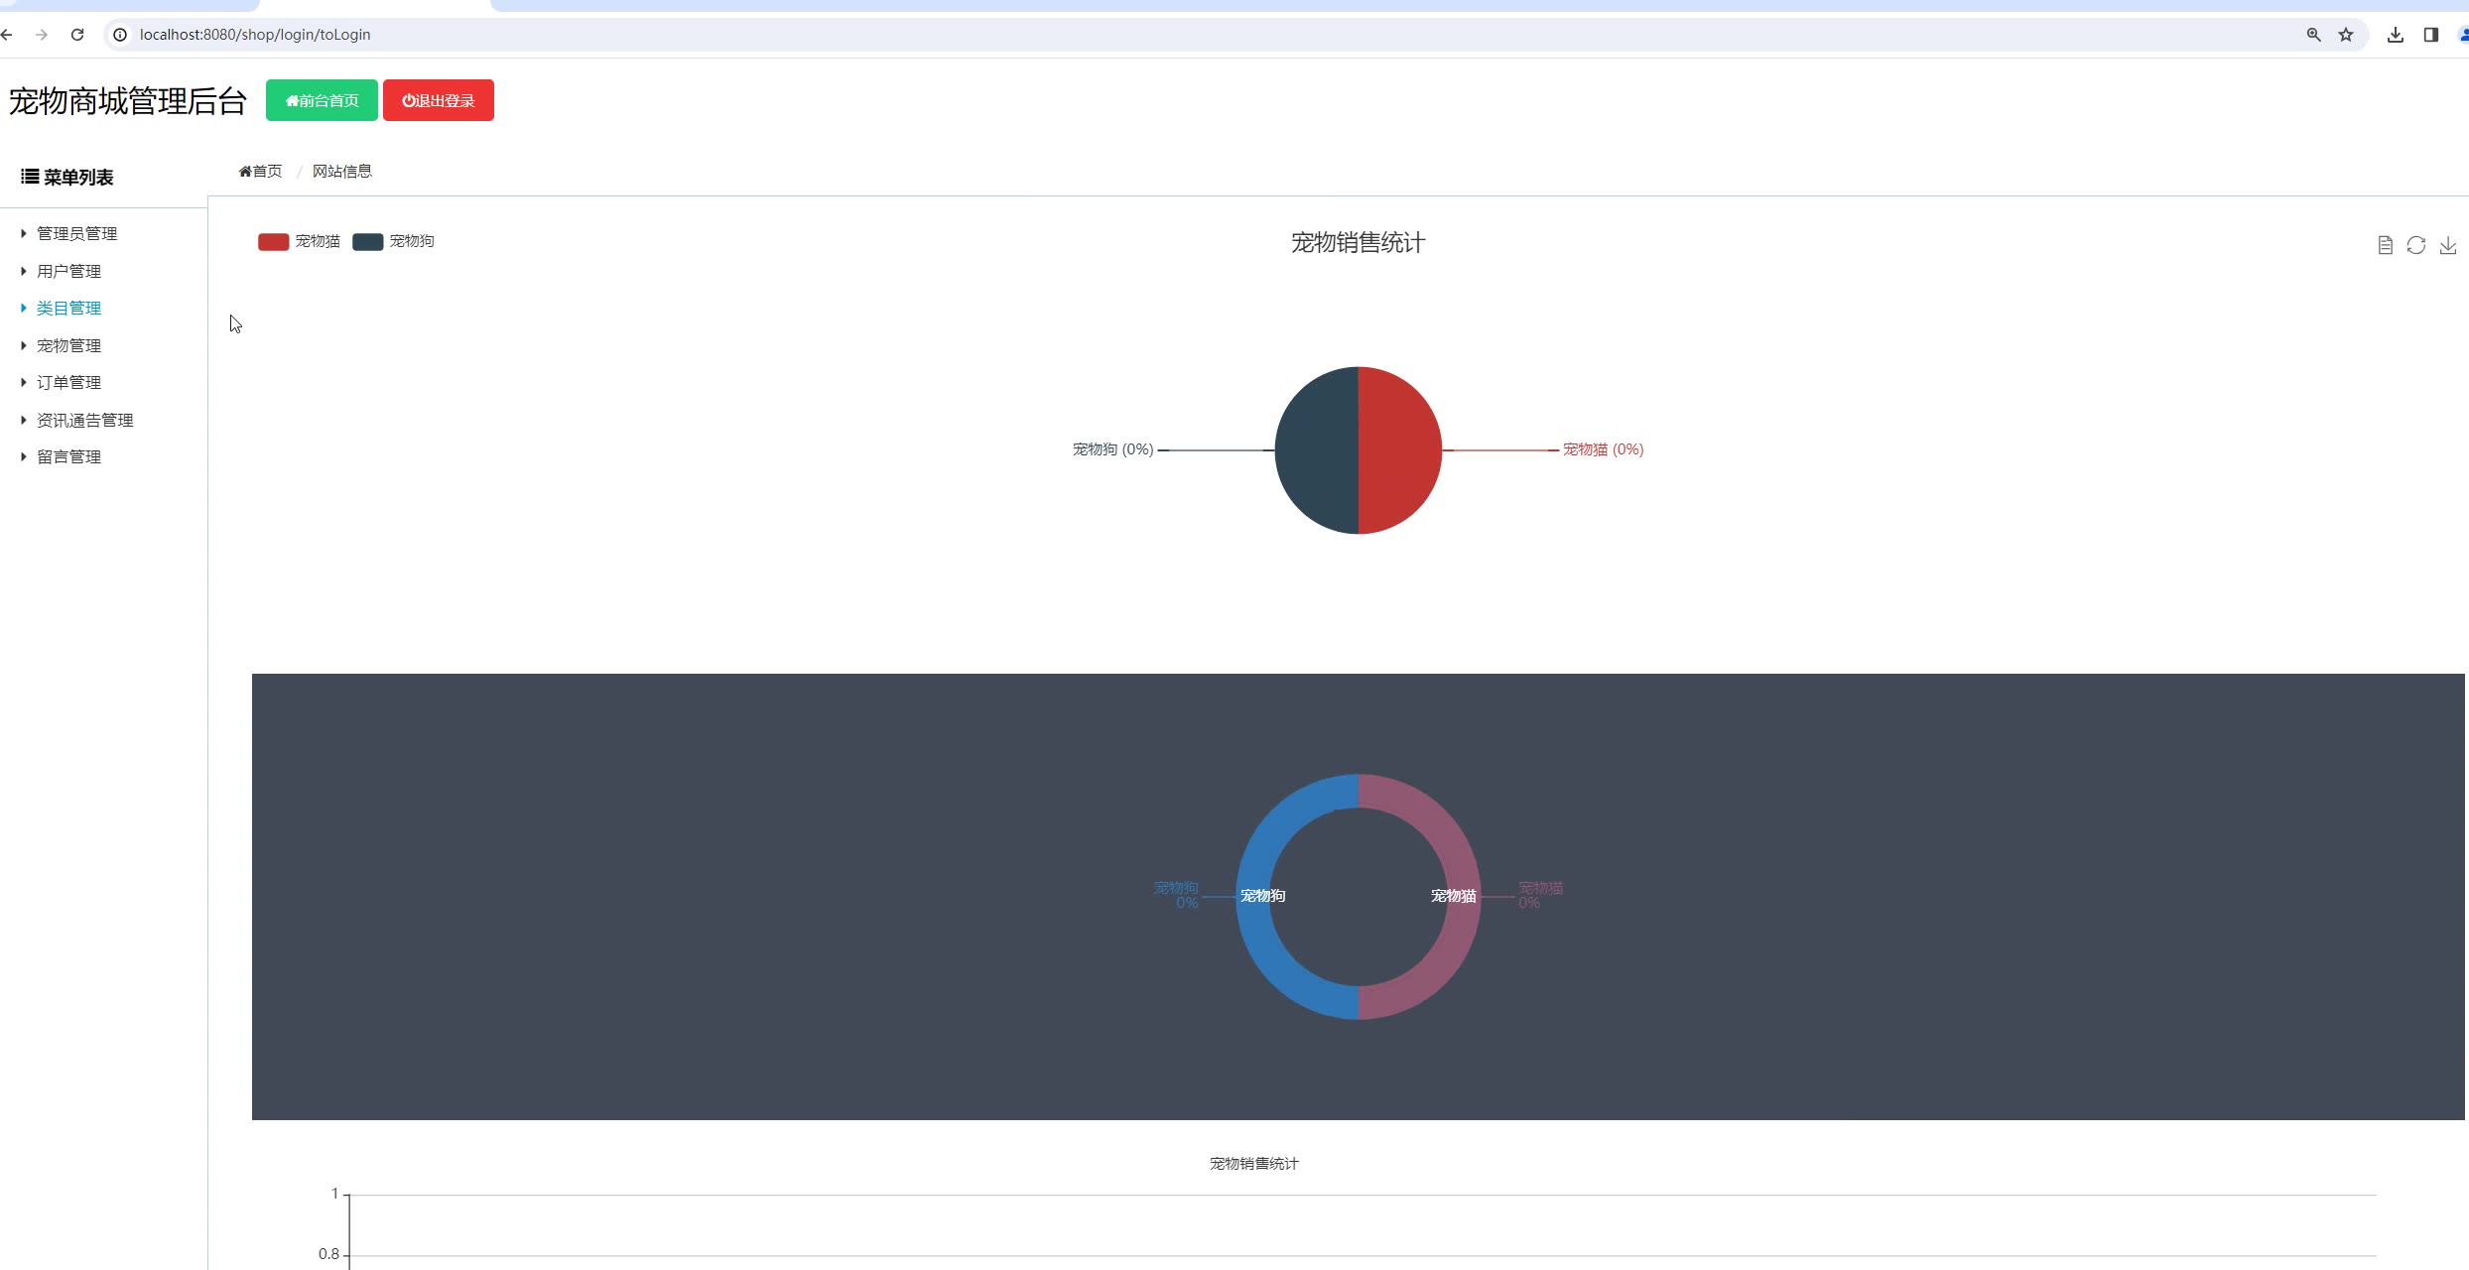Click the site info icon in address bar
The width and height of the screenshot is (2469, 1270).
[120, 35]
